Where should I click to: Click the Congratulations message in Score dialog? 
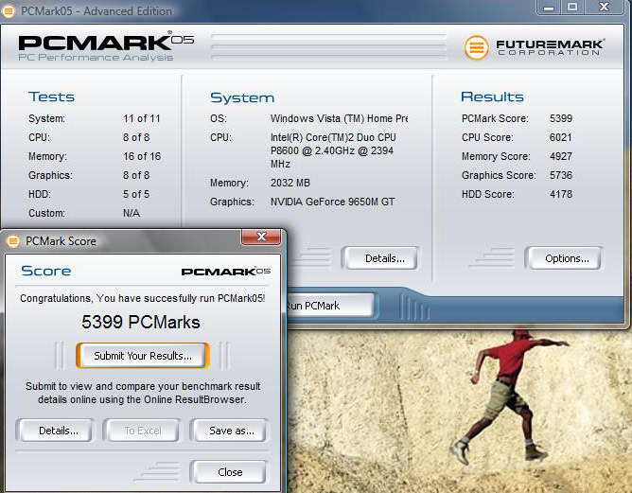tap(142, 298)
